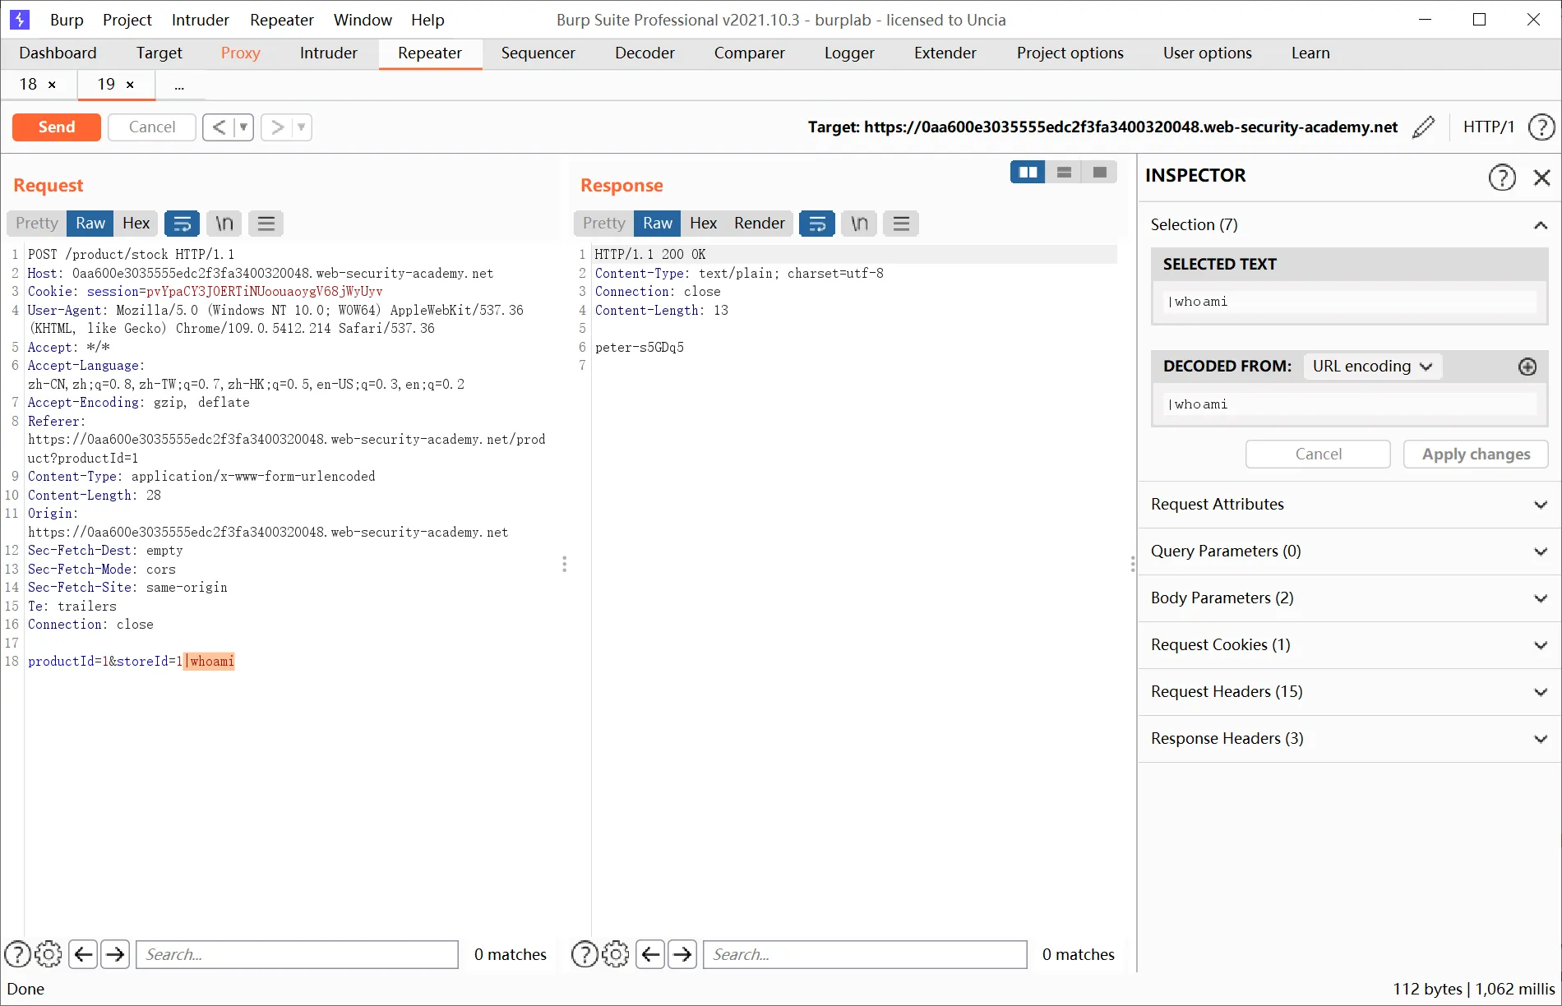Open the Proxy tab
Viewport: 1562px width, 1006px height.
point(241,53)
